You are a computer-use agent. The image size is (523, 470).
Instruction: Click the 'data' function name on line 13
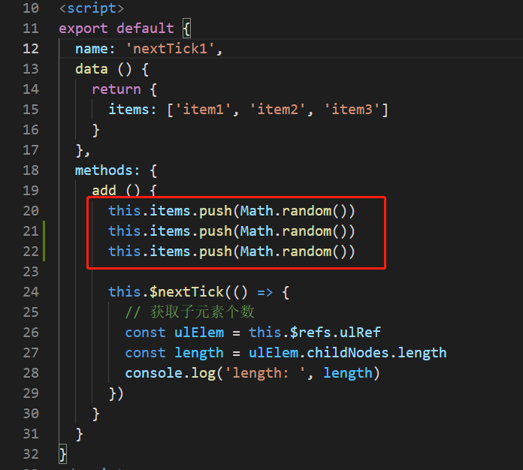[92, 69]
